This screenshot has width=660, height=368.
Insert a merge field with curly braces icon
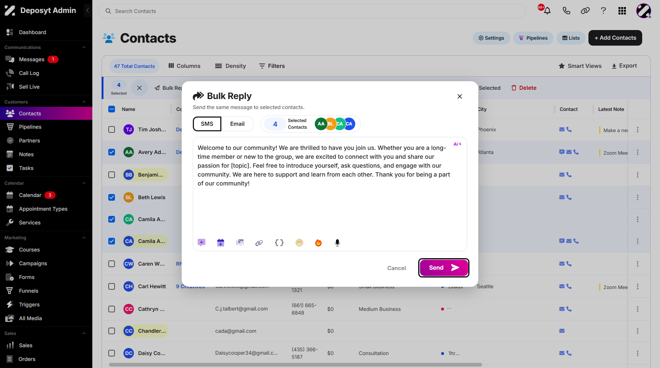[x=279, y=243]
